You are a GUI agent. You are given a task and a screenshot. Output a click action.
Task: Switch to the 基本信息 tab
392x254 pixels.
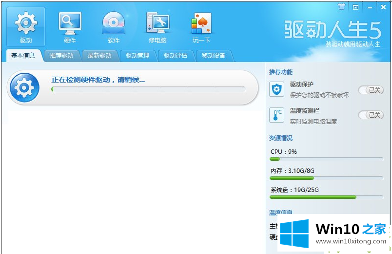click(23, 56)
